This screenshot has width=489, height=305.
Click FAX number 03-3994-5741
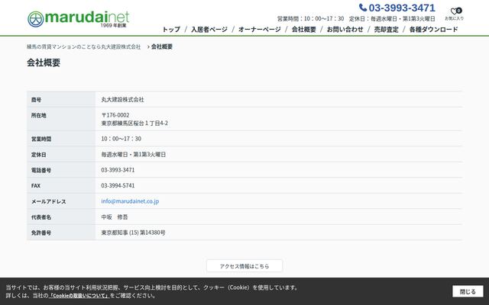tap(118, 185)
